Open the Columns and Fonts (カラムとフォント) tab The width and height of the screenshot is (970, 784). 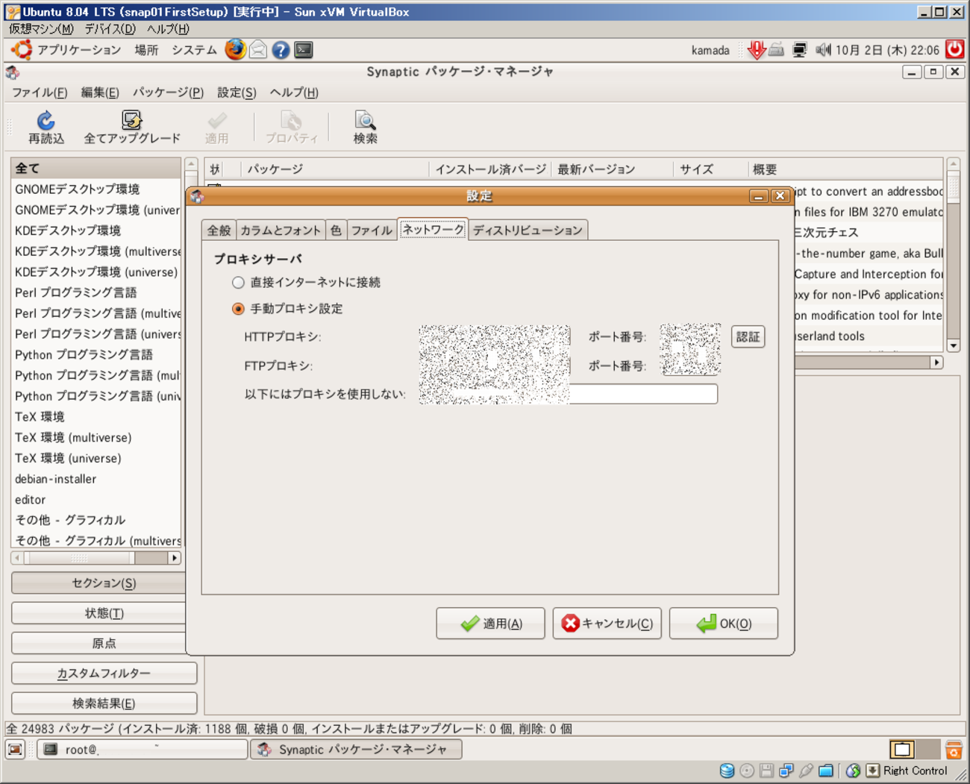[x=281, y=231]
